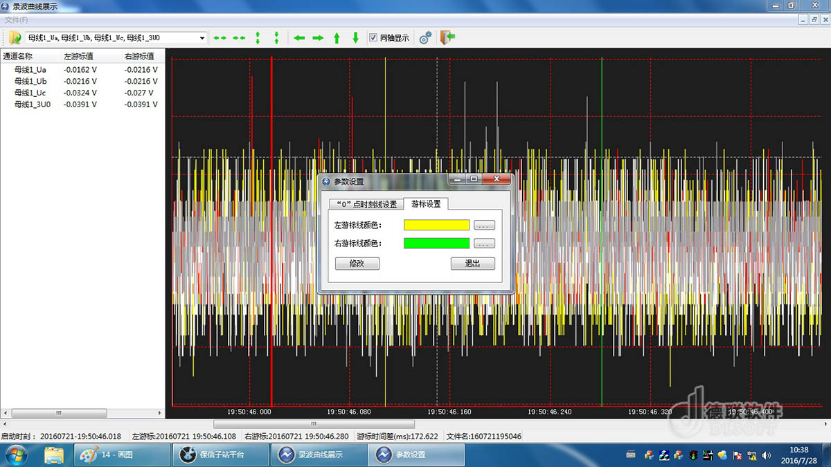This screenshot has width=831, height=467.
Task: Open color picker for 左游标线颜色
Action: point(484,225)
